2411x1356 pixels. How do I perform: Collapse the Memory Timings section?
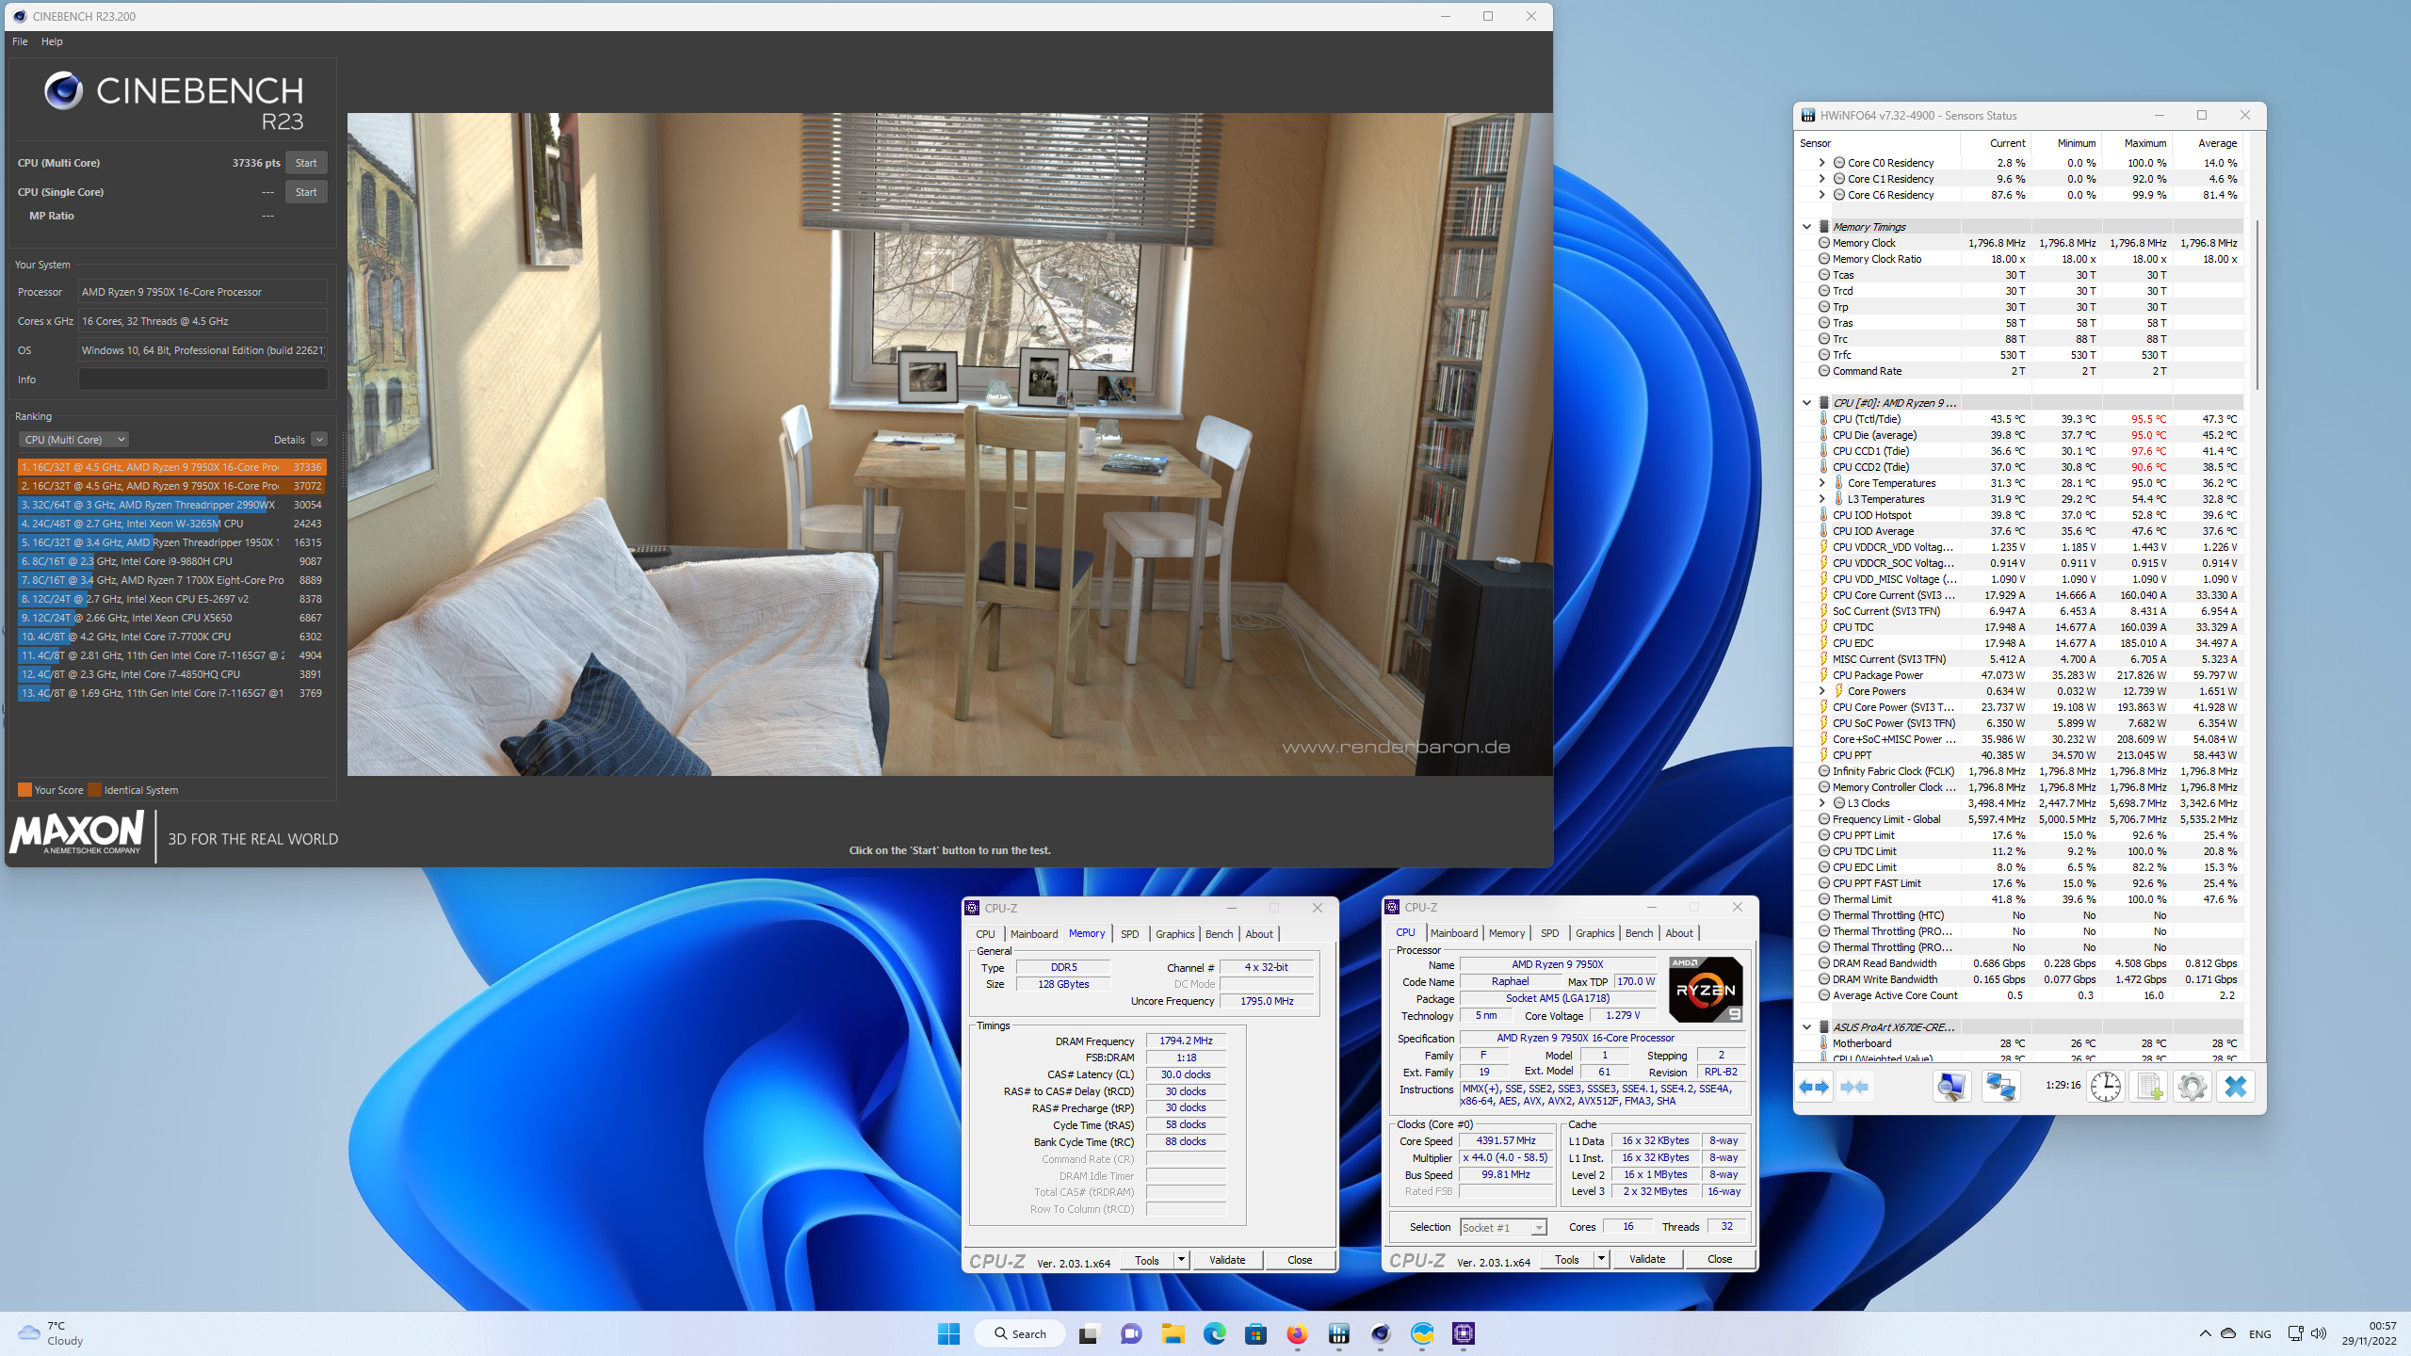1806,227
